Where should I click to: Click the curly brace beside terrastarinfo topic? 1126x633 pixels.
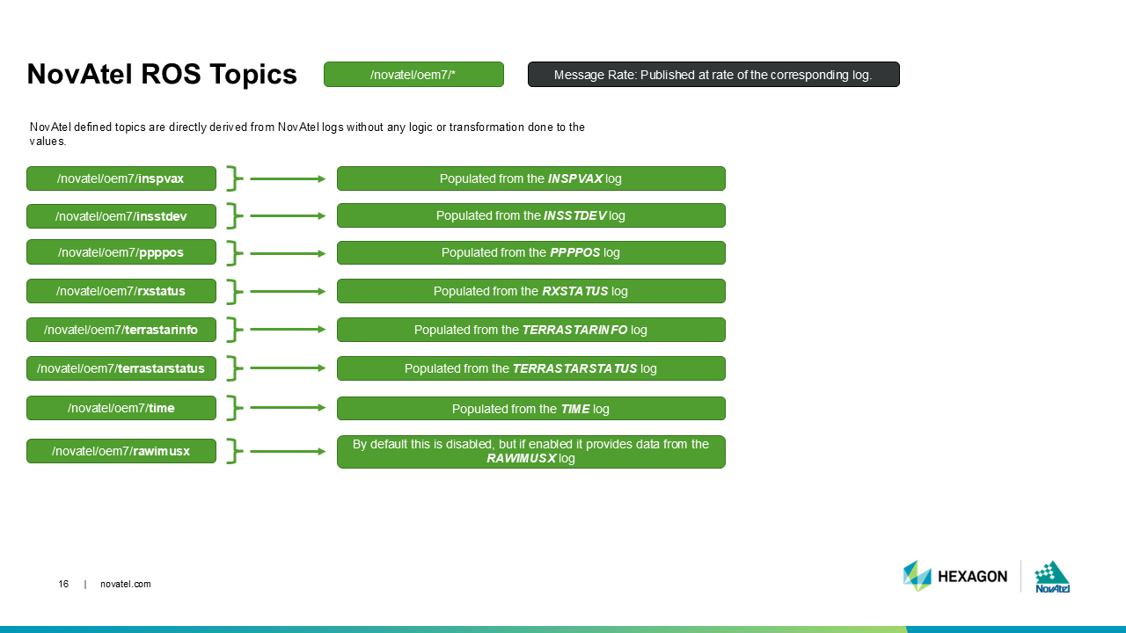(x=233, y=330)
